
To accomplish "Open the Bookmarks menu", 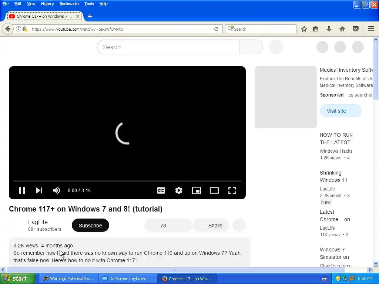I will [x=69, y=4].
